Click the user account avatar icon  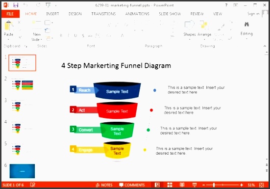click(x=265, y=14)
